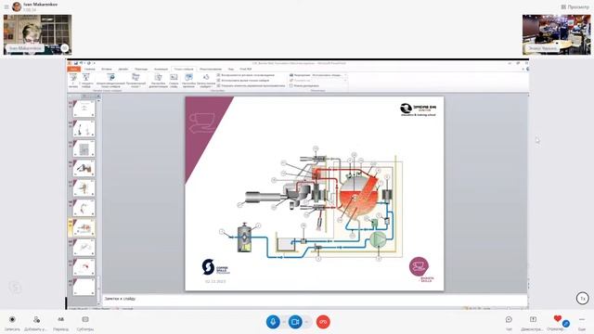This screenshot has height=334, width=594.
Task: Click the Скрыть слайд hide slide icon
Action: point(174,78)
